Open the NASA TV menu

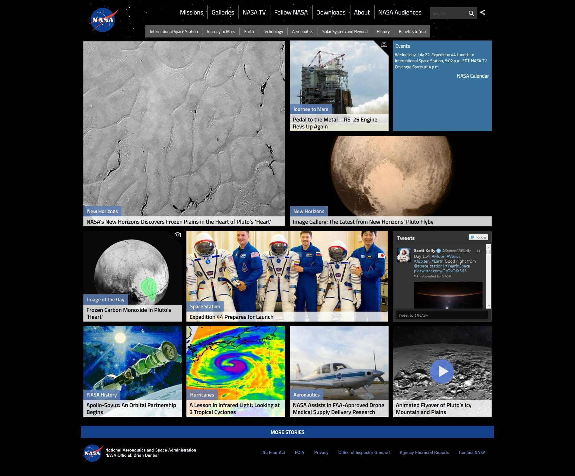pos(254,12)
